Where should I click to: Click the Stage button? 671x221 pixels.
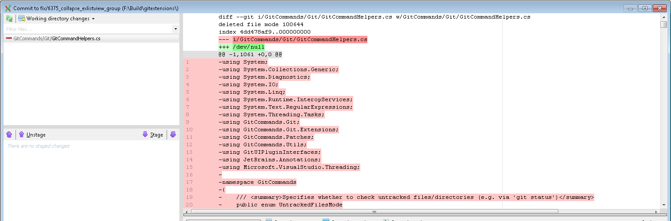[153, 135]
